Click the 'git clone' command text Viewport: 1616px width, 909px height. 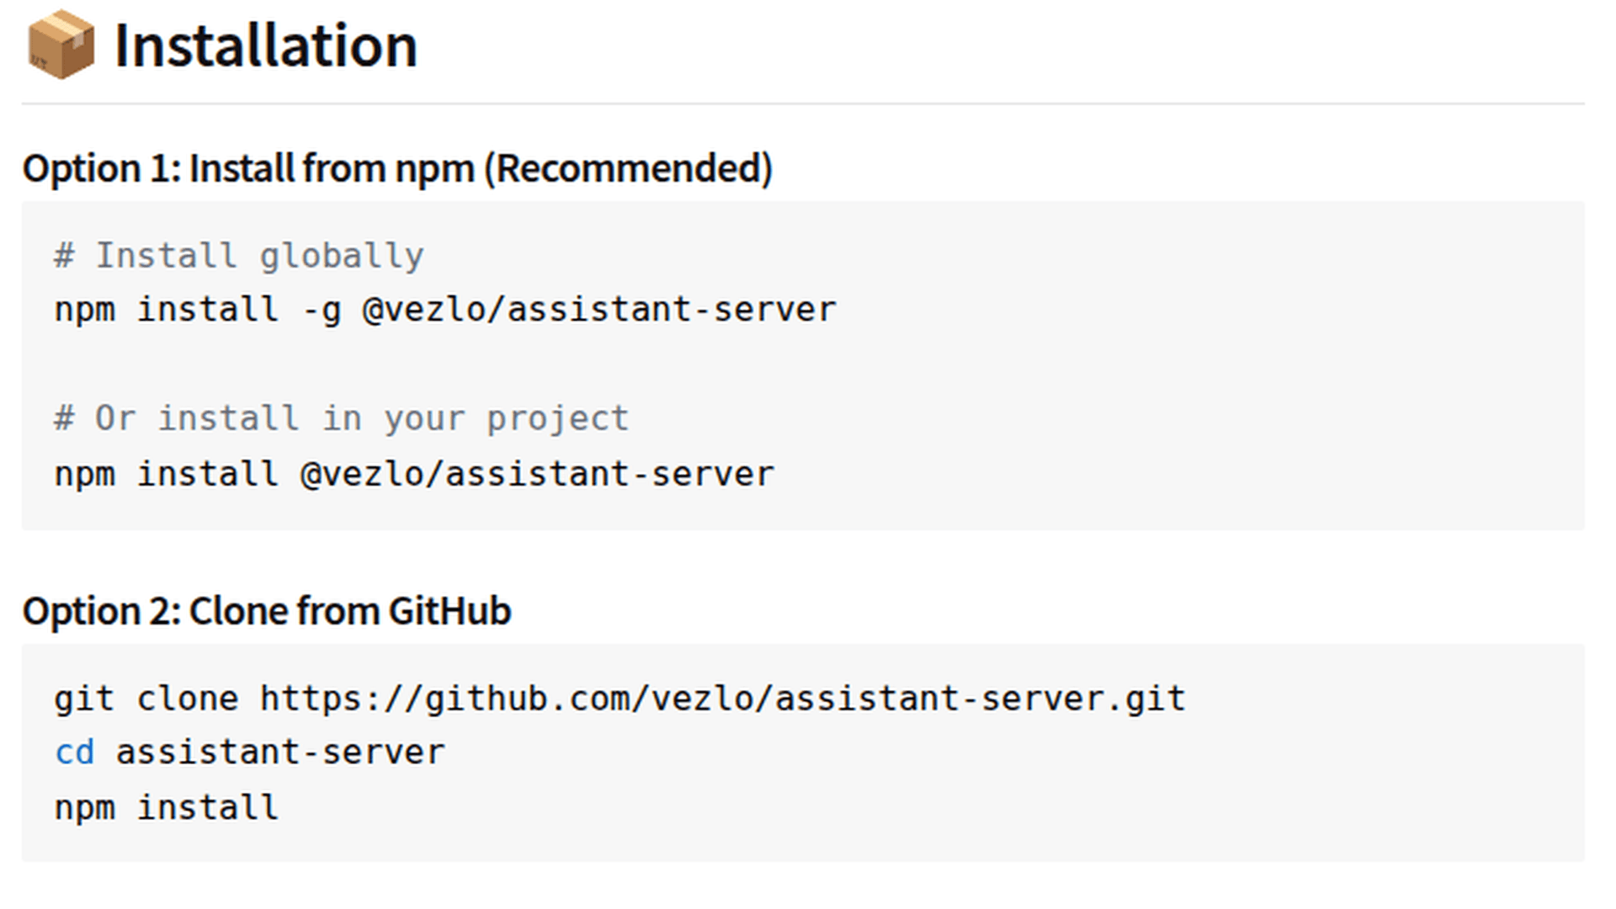[x=146, y=699]
